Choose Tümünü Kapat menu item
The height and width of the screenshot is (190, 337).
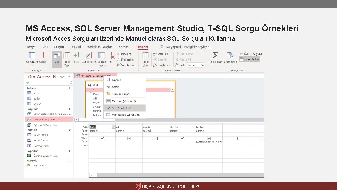pyautogui.click(x=124, y=94)
